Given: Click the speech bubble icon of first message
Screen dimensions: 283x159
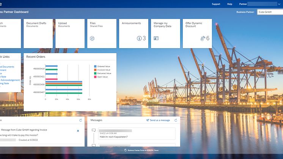Looking at the screenshot, I should [x=93, y=130].
